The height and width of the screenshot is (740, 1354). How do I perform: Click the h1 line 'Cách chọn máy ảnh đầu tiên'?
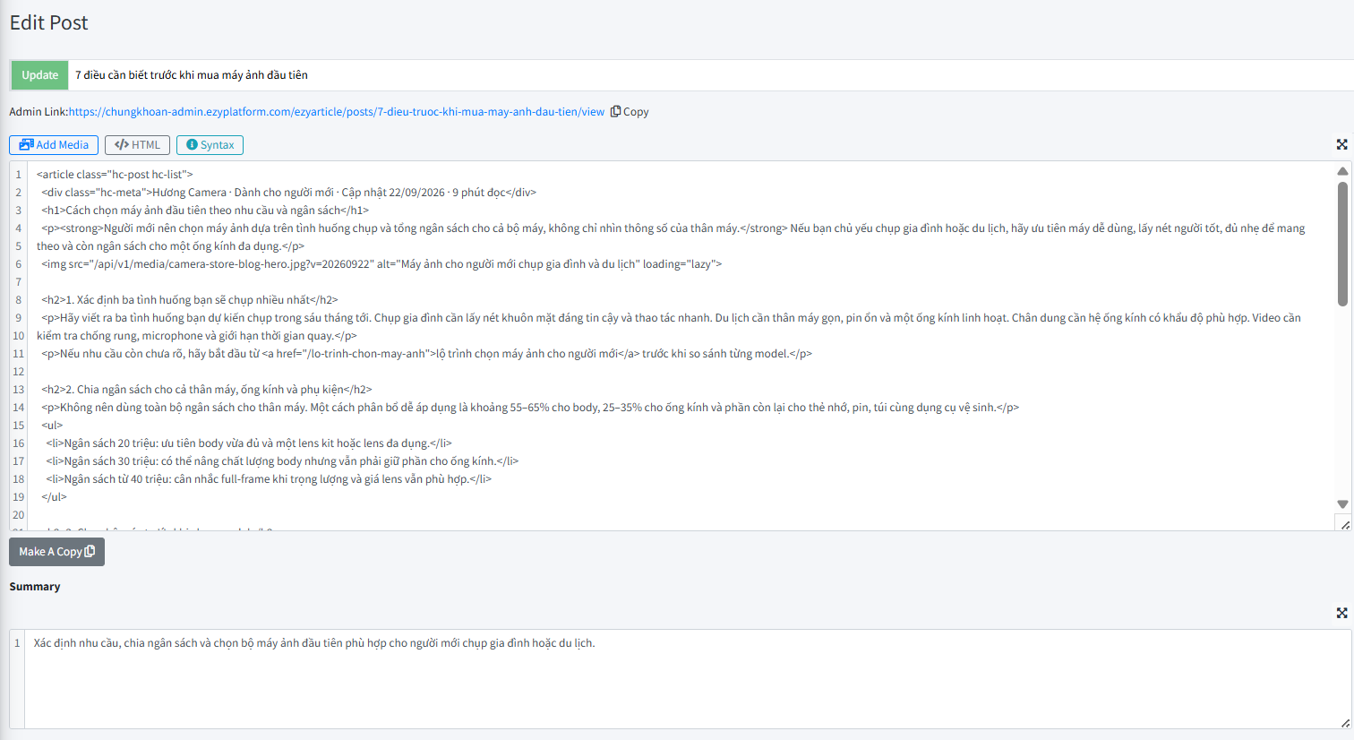[x=205, y=211]
